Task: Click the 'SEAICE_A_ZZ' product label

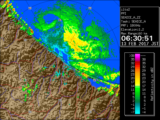Action: [130, 17]
